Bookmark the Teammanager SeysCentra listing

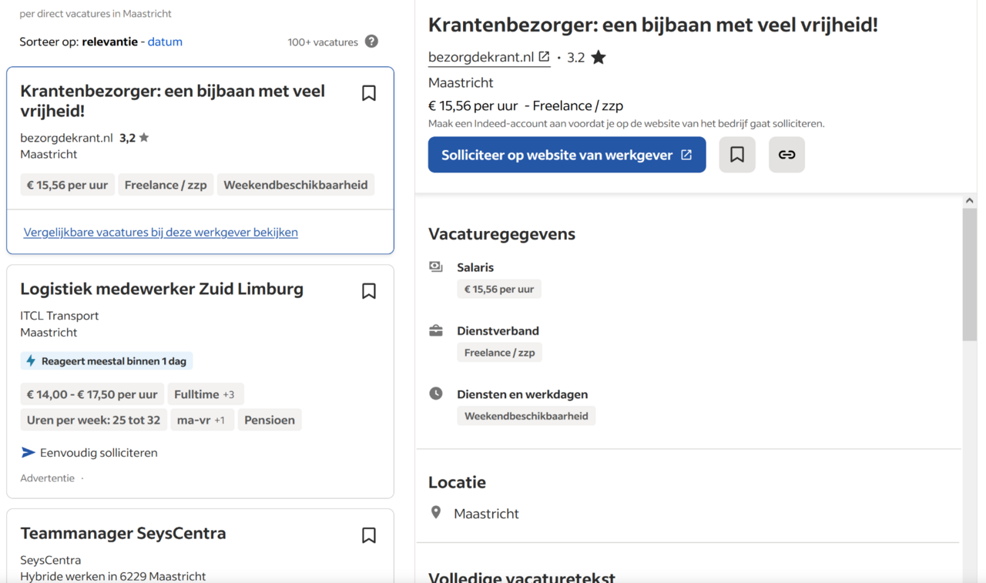click(369, 535)
